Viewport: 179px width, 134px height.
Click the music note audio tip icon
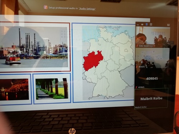45,7
